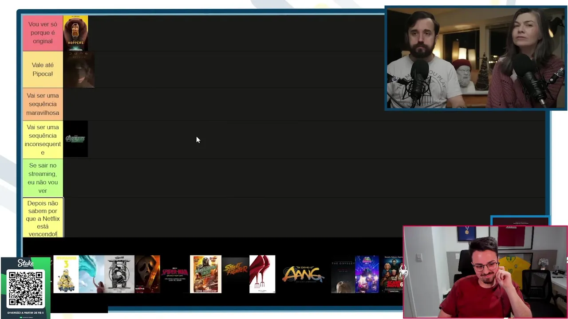The width and height of the screenshot is (568, 319).
Task: Click 'Vai ser uma sequência maravilhosa' label
Action: [43, 104]
